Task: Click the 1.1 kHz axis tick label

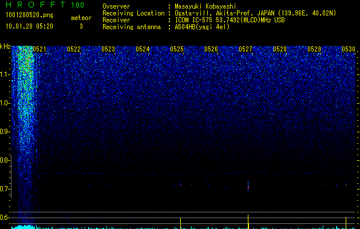Action: [5, 74]
